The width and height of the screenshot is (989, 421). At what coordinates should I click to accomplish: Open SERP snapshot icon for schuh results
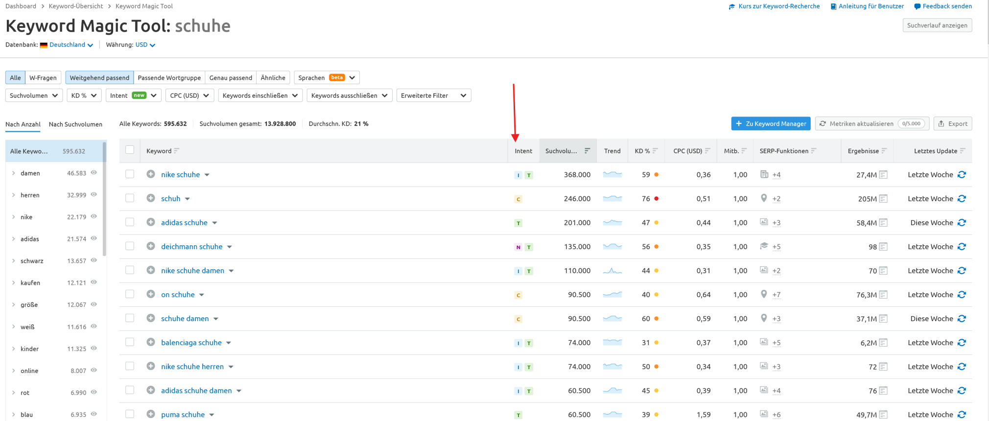pos(883,199)
